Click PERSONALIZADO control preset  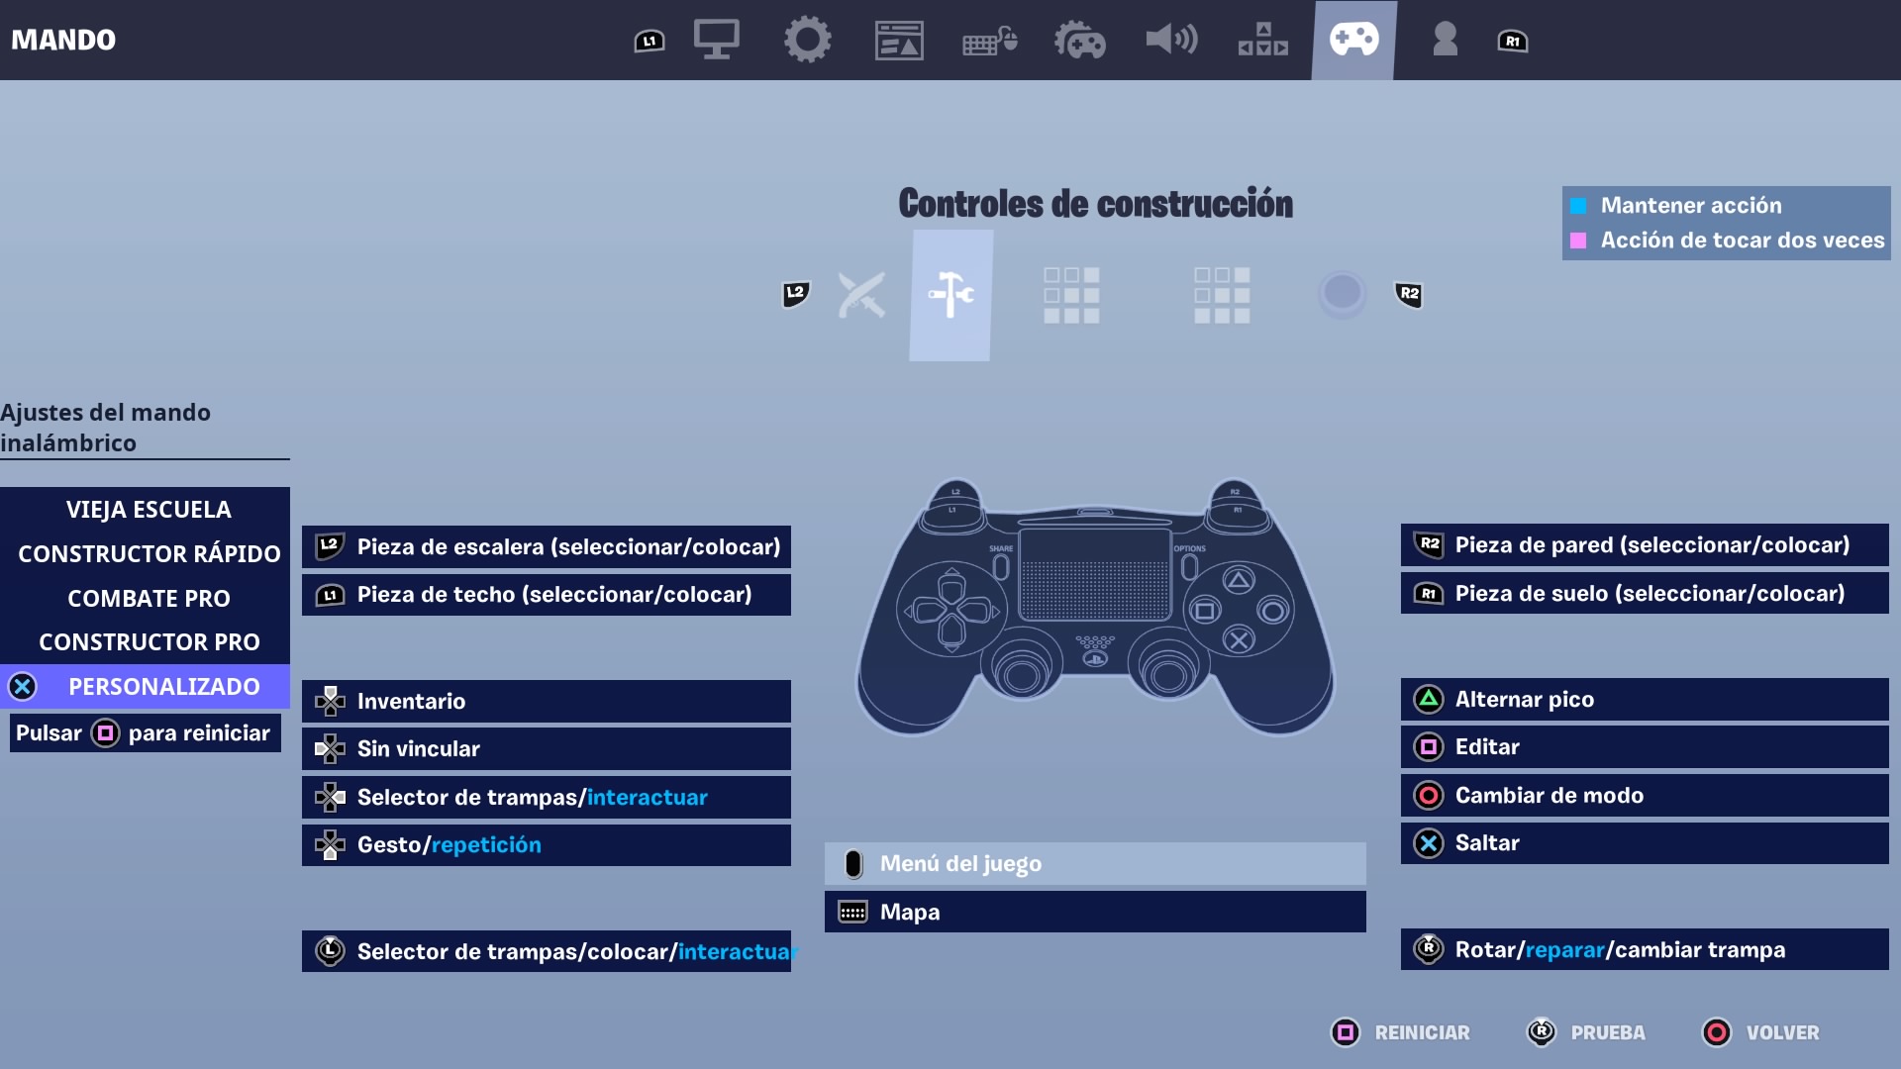148,685
